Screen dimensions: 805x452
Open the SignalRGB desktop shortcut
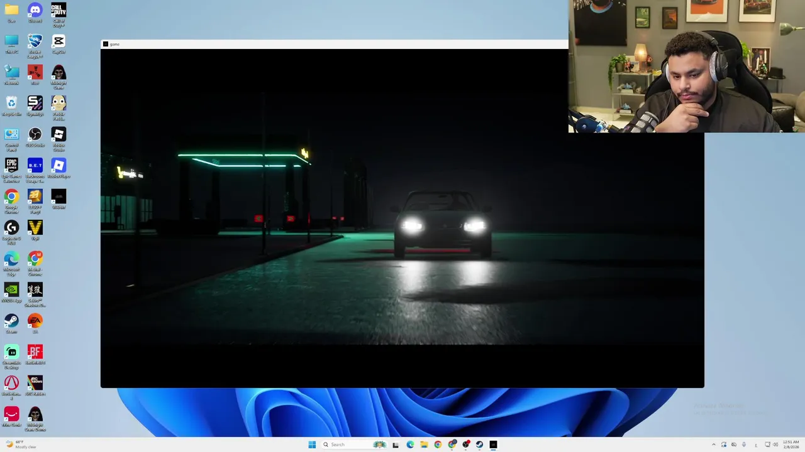pos(35,105)
